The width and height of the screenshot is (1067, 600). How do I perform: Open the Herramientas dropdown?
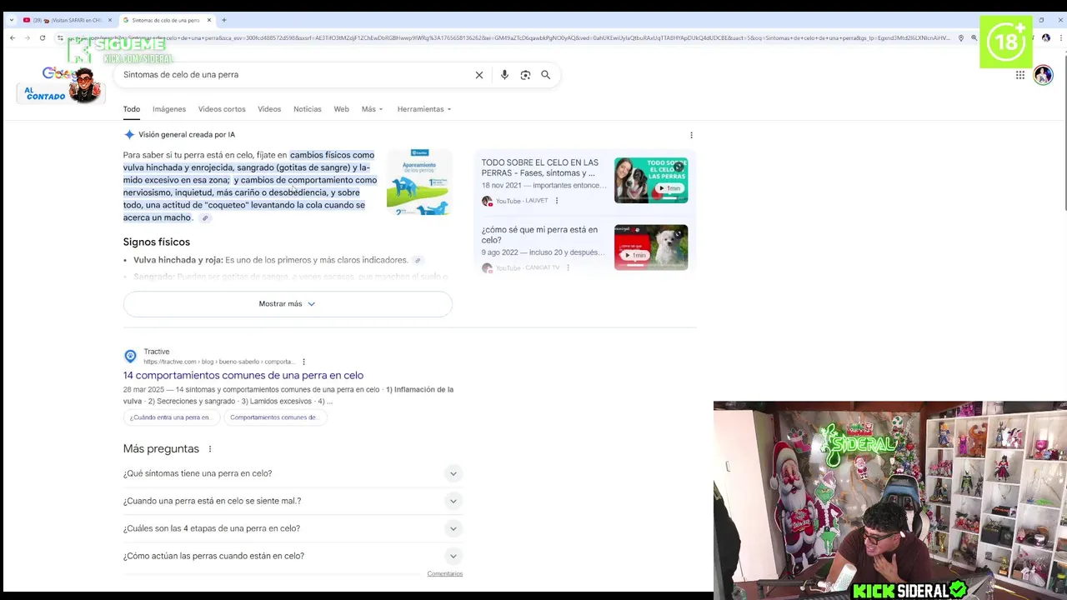pyautogui.click(x=424, y=109)
